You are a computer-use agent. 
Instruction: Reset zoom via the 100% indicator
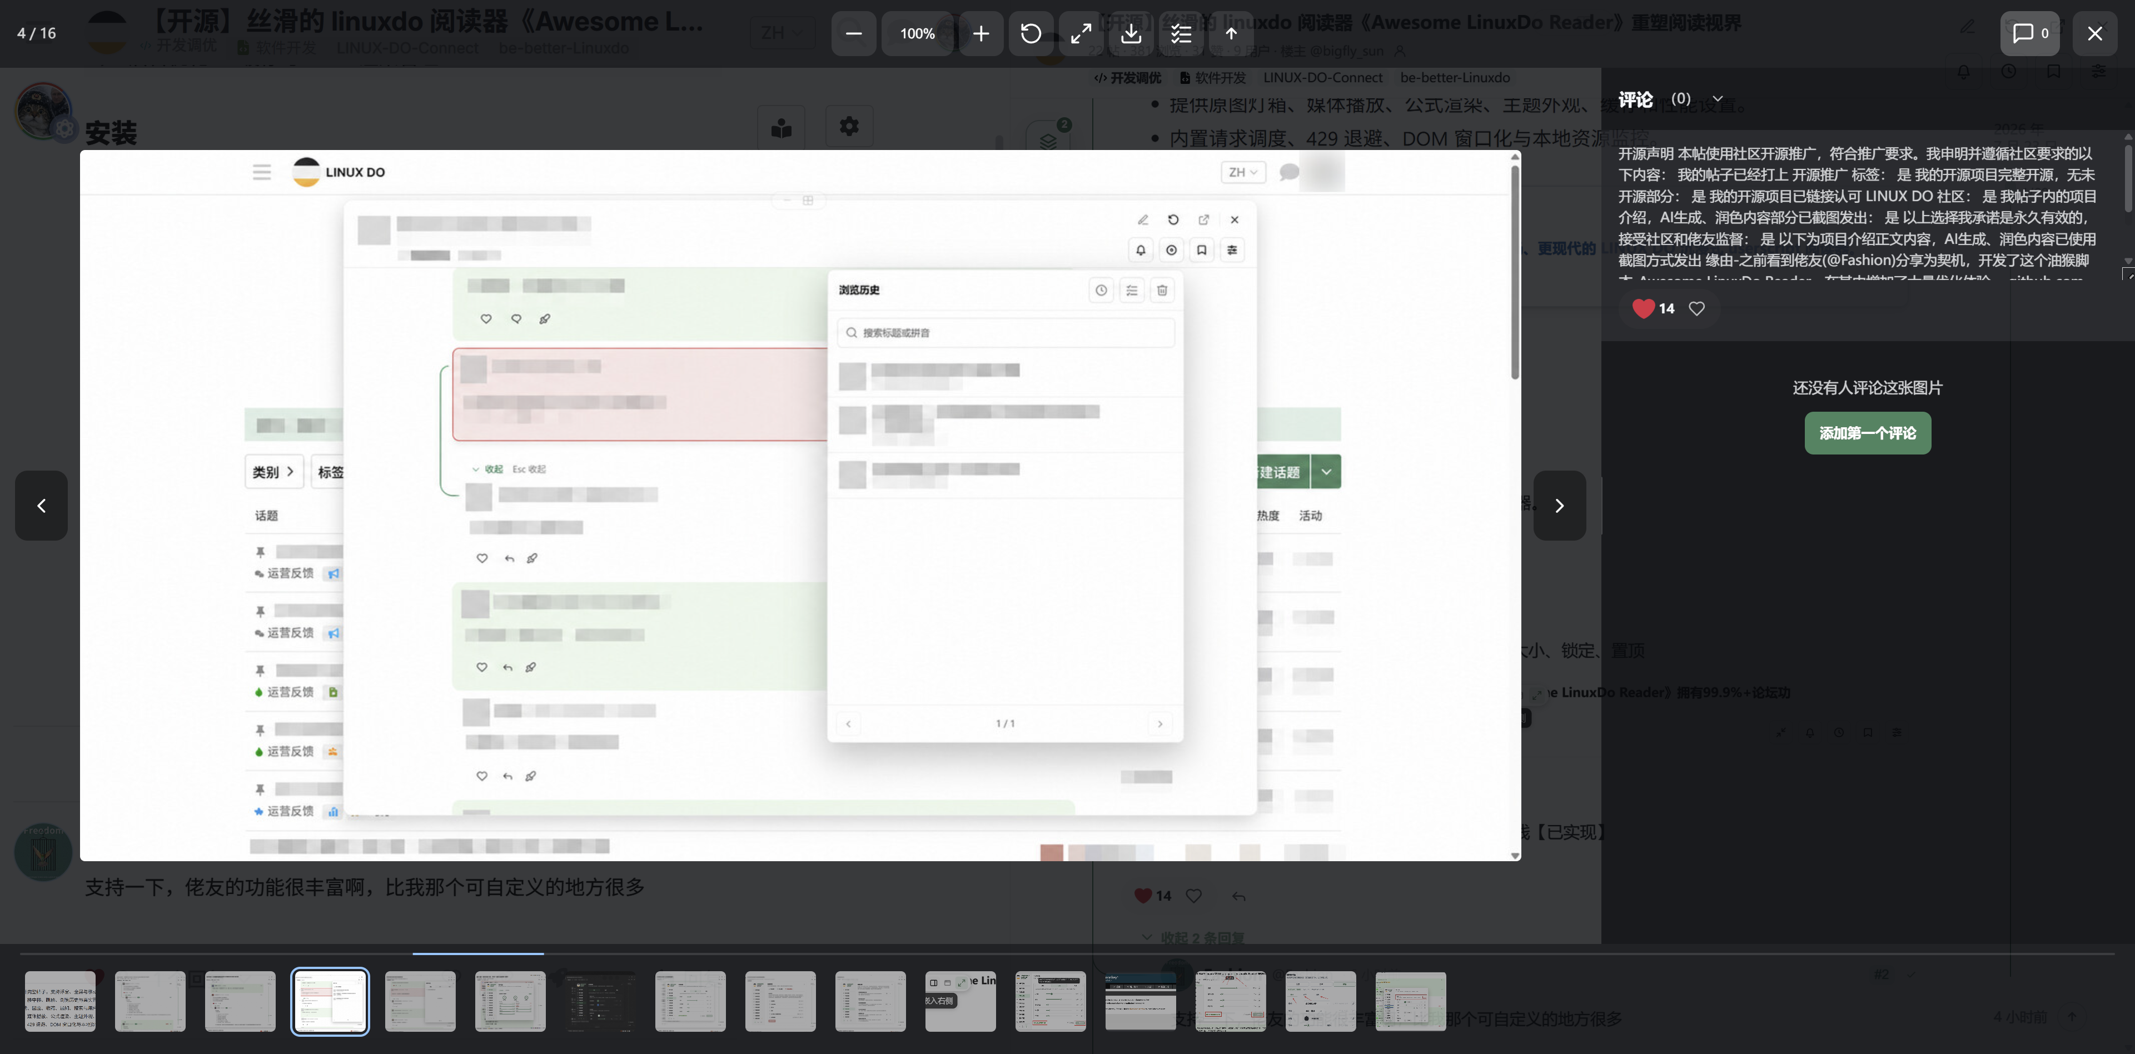(x=918, y=34)
